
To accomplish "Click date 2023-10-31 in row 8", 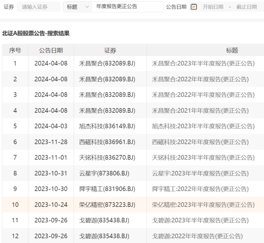I will pos(51,173).
